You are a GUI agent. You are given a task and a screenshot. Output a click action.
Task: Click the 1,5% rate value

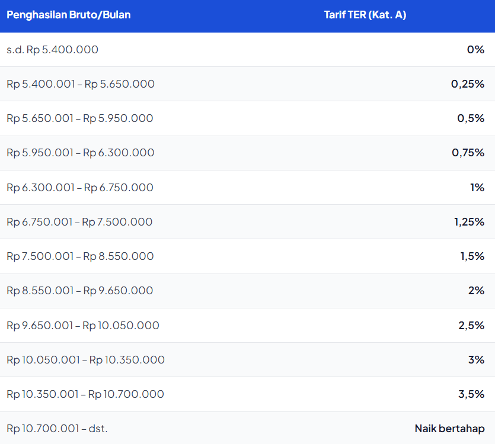[471, 256]
